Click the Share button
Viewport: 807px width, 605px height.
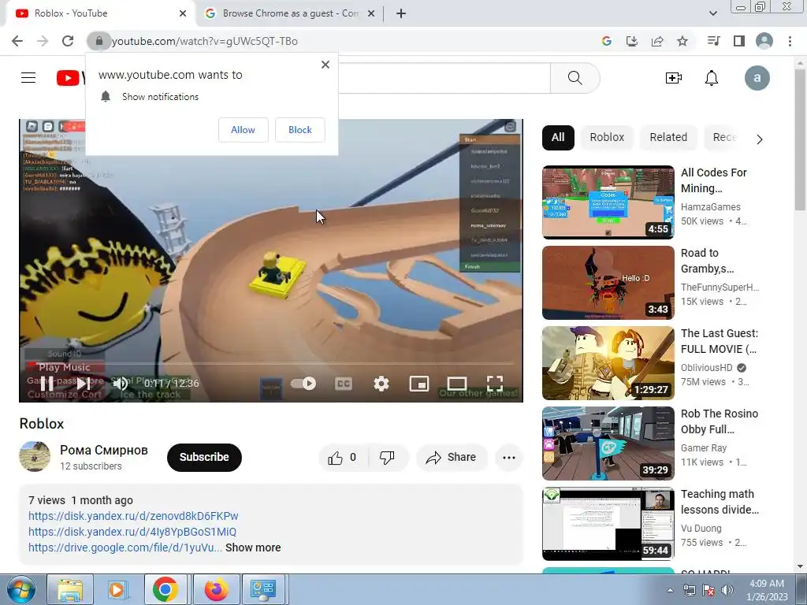point(451,458)
